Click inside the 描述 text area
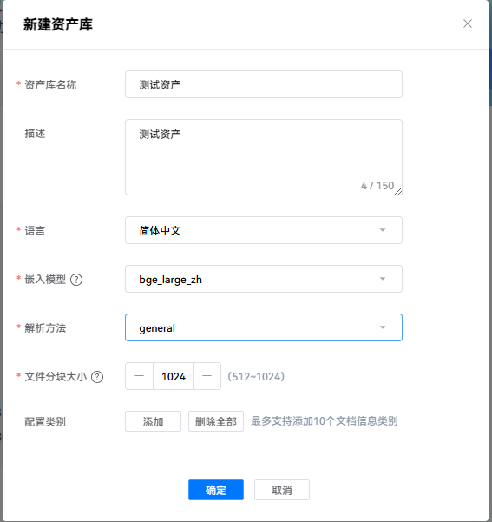Screen dimensions: 492x522 [x=264, y=157]
